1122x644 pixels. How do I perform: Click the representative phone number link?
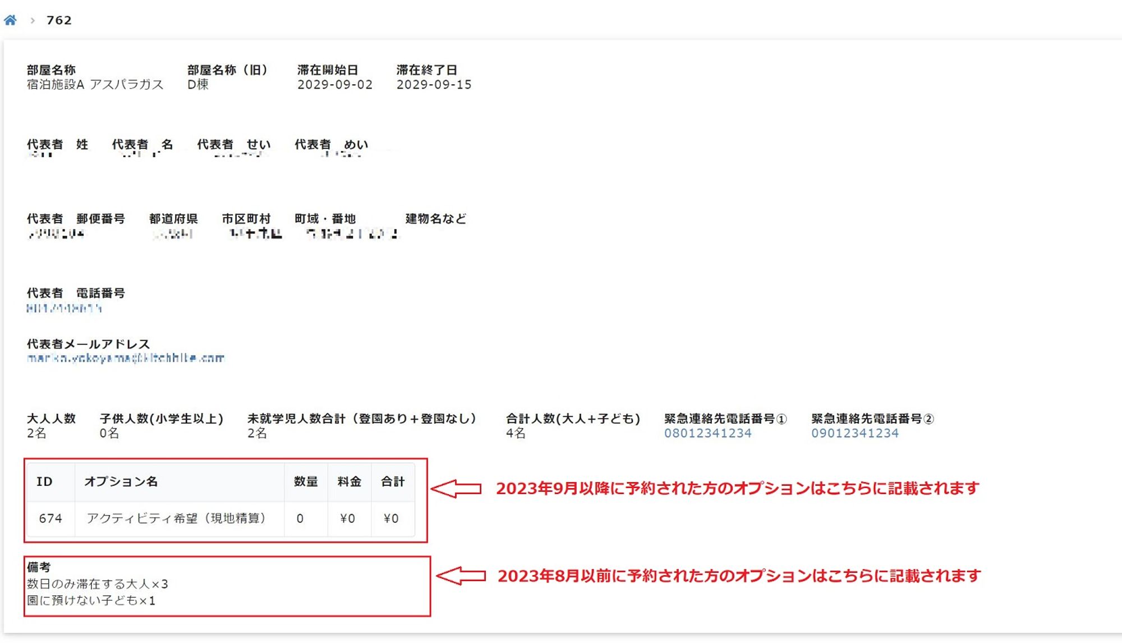(64, 308)
